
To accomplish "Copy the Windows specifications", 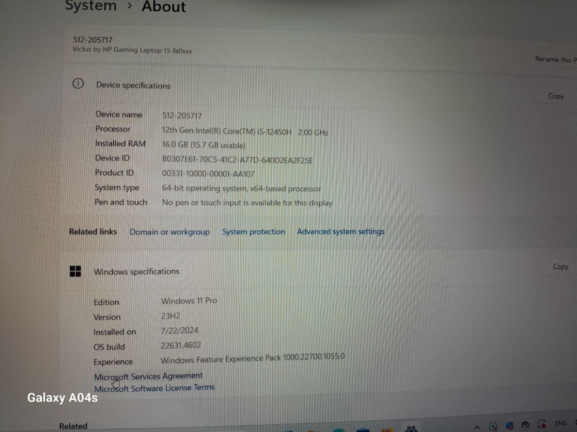I will [560, 266].
